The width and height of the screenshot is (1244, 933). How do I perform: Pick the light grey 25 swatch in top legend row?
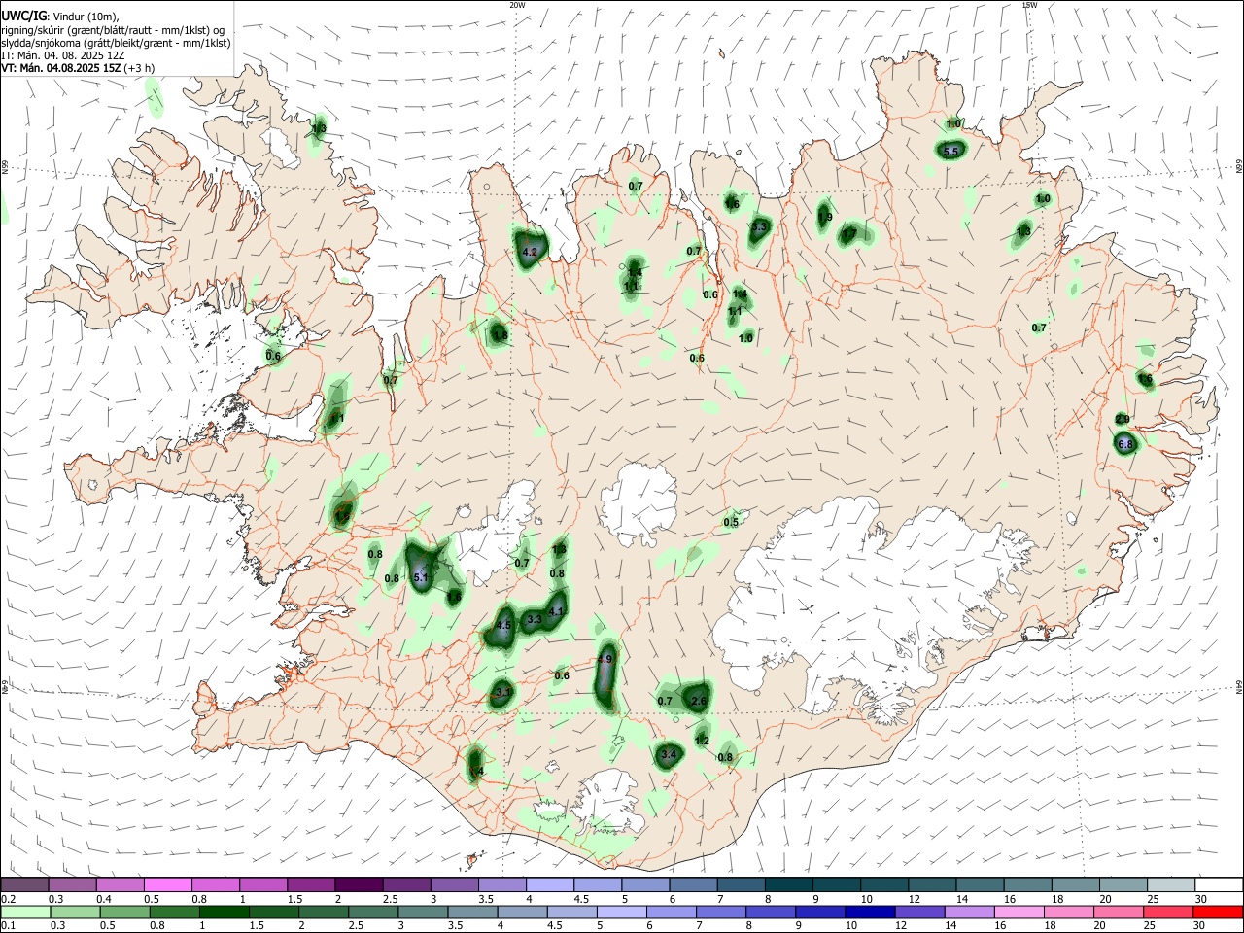click(1170, 884)
